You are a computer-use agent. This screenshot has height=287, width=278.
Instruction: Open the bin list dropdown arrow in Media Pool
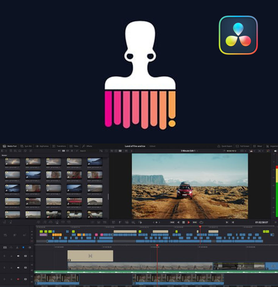(6, 151)
